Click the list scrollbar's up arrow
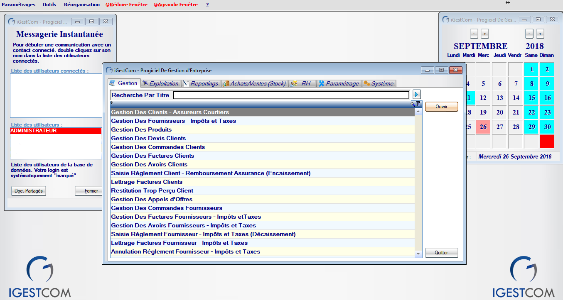The width and height of the screenshot is (563, 300). click(x=418, y=111)
